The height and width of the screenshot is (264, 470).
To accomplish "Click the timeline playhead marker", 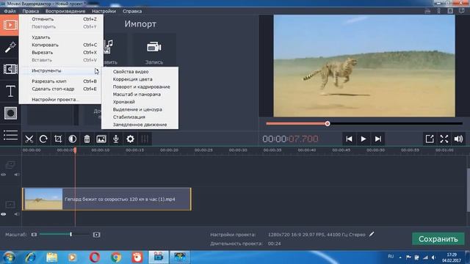I will click(x=75, y=150).
